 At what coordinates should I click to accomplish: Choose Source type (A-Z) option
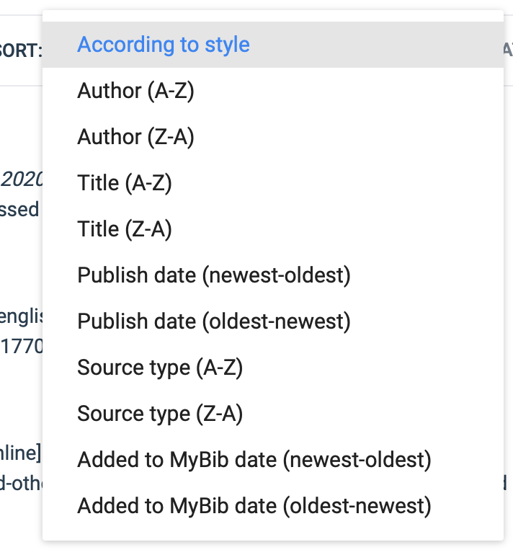pyautogui.click(x=160, y=368)
